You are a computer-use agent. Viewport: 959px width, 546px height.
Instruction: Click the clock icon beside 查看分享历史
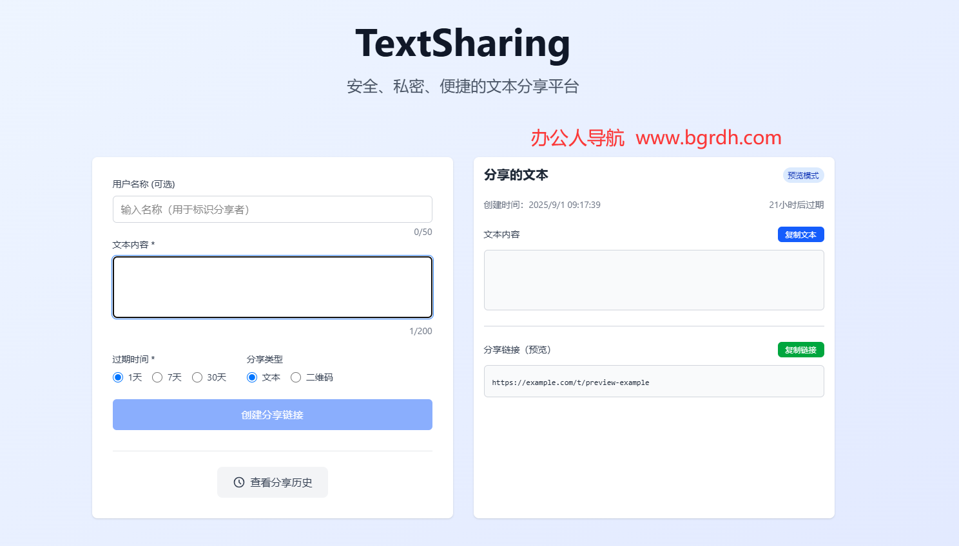point(239,482)
